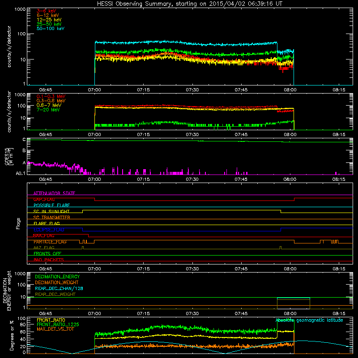Click the FRONT_RATIO legend label
358x358 pixels.
tap(51, 320)
